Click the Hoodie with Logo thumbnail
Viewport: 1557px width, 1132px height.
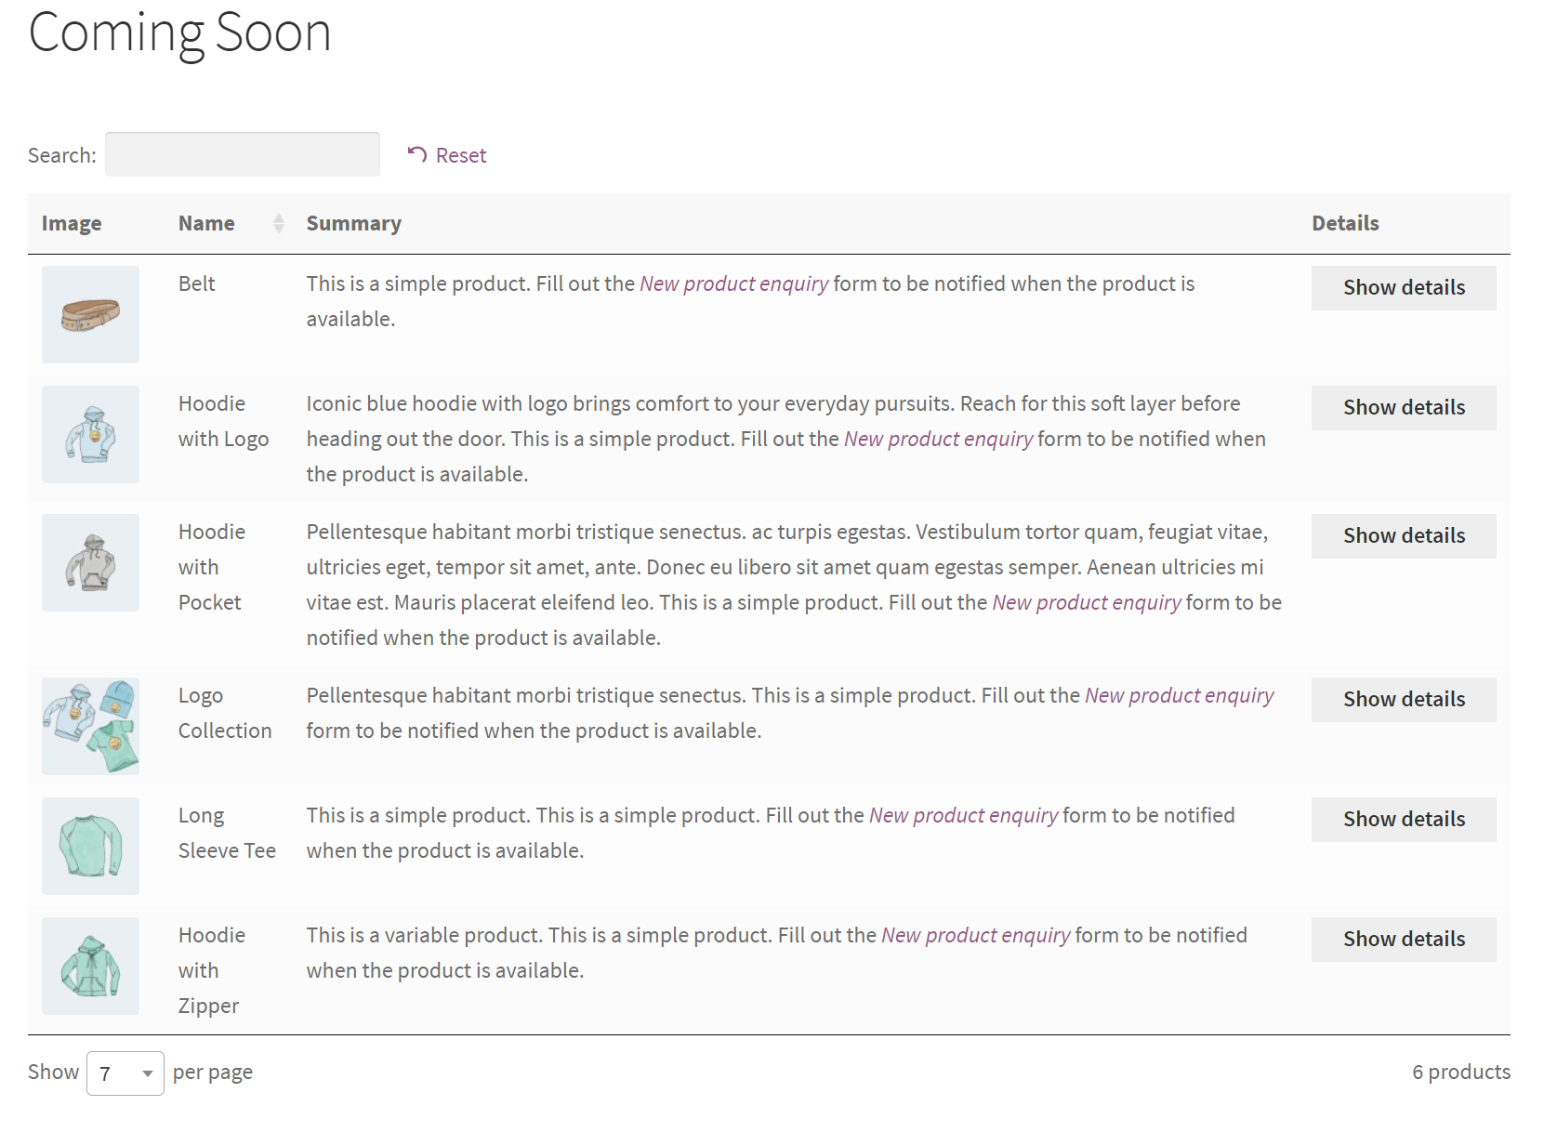click(89, 434)
